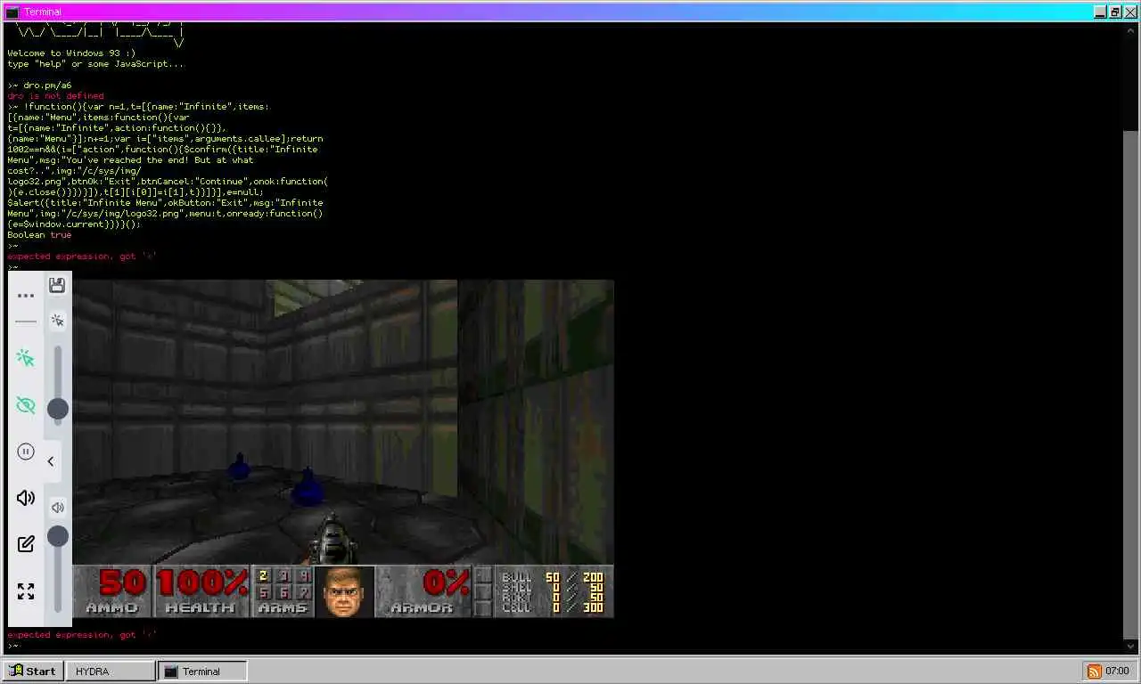Click the Doomguy face in the status bar
1141x684 pixels.
pos(345,591)
